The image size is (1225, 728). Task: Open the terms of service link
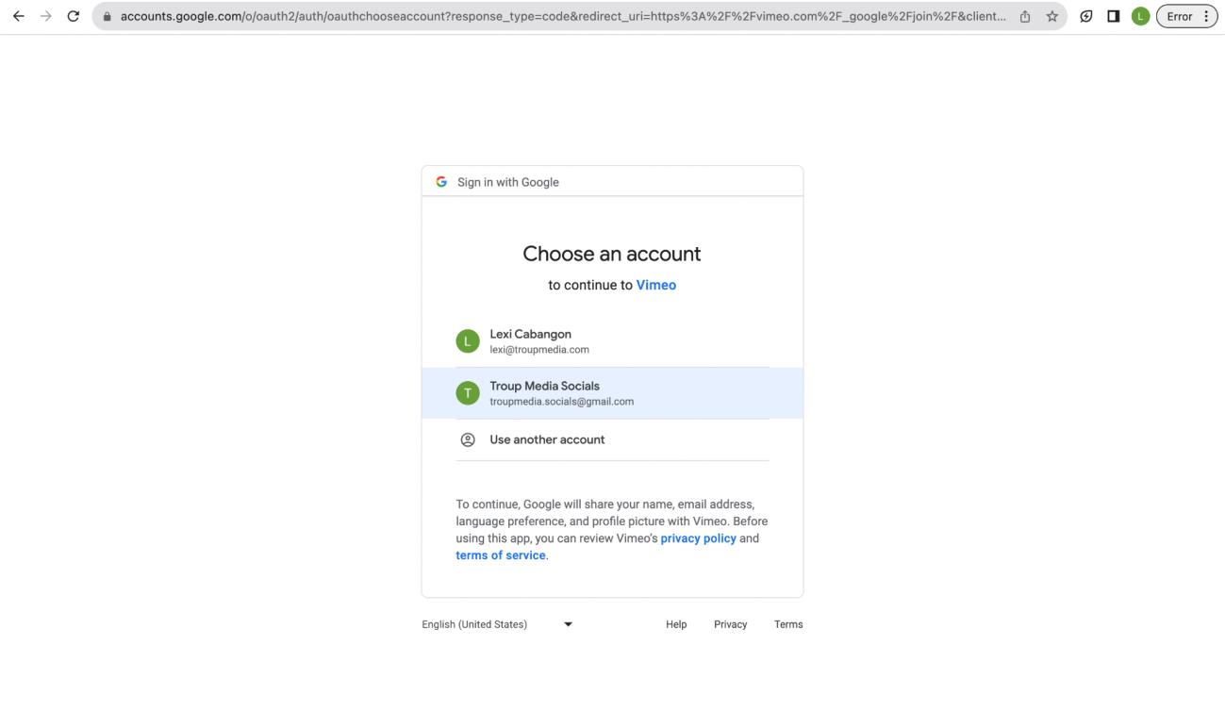click(500, 555)
